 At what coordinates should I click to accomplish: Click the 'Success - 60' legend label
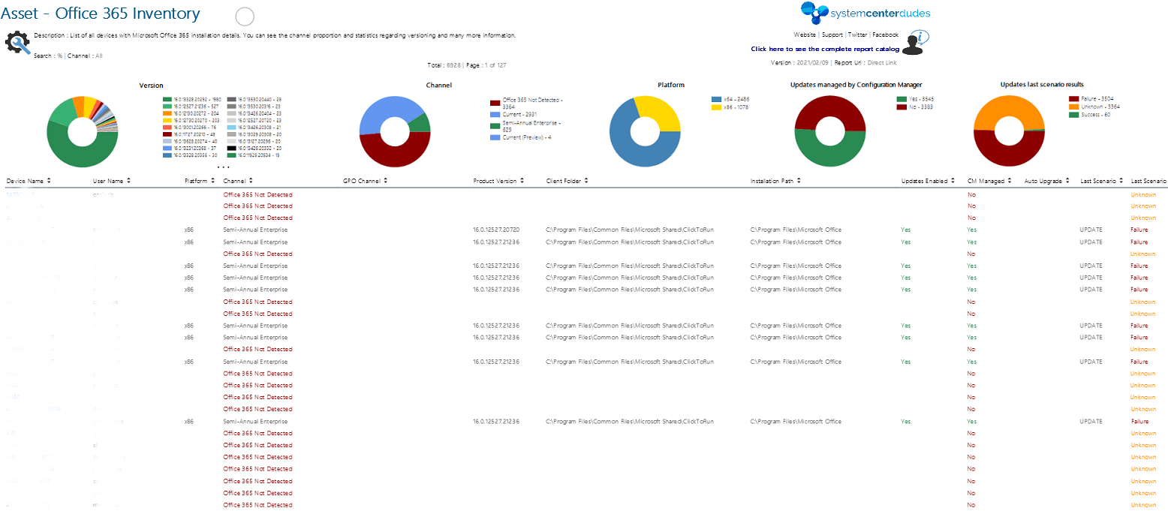(1096, 115)
